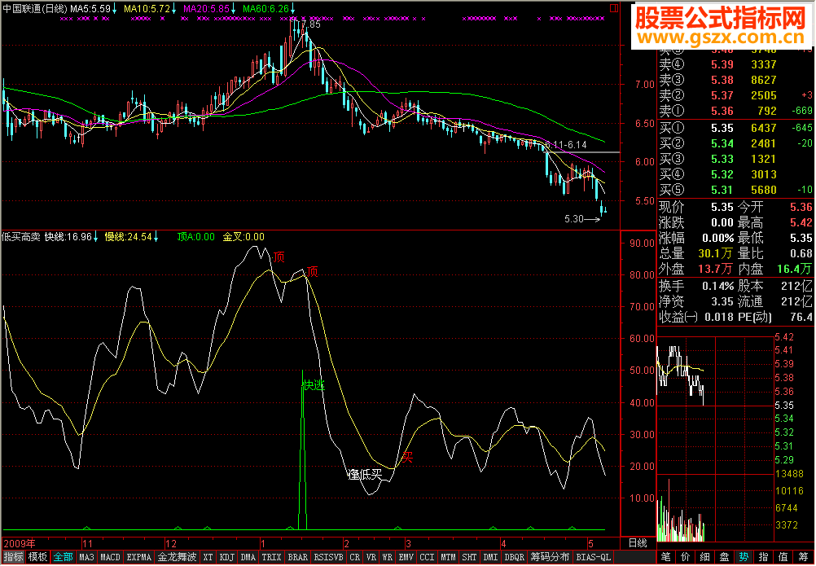
Task: Click the 逢低买 signal label
Action: pos(366,475)
